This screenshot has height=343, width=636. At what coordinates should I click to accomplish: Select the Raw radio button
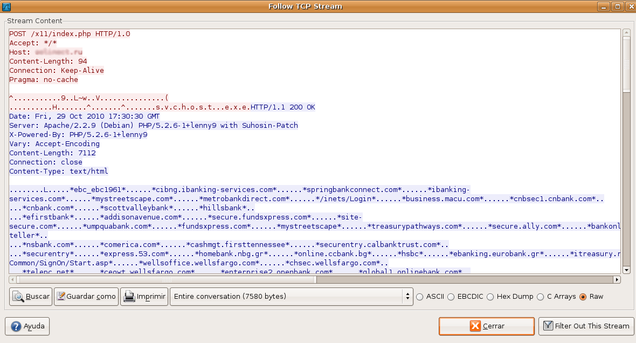point(583,297)
